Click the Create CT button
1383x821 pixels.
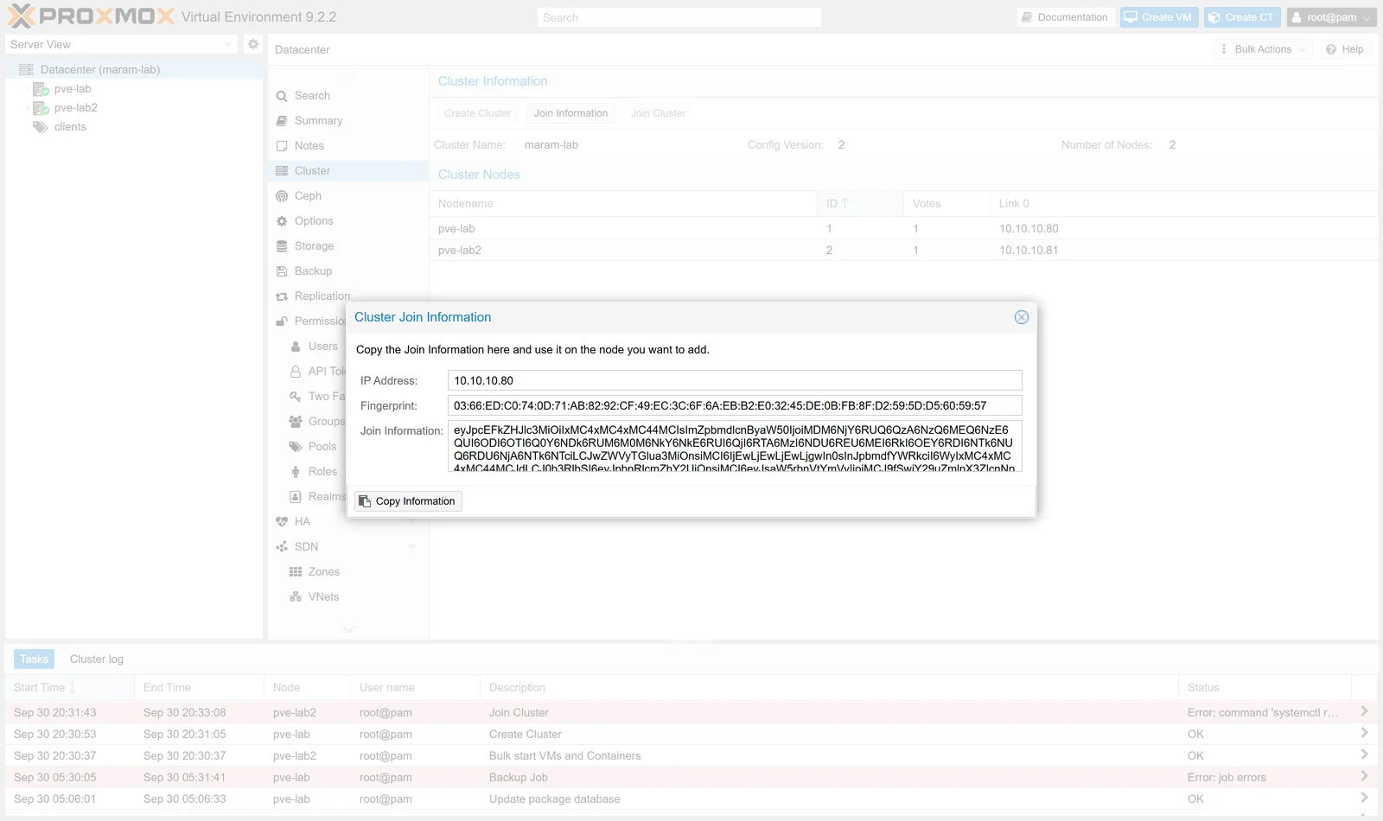click(x=1240, y=17)
